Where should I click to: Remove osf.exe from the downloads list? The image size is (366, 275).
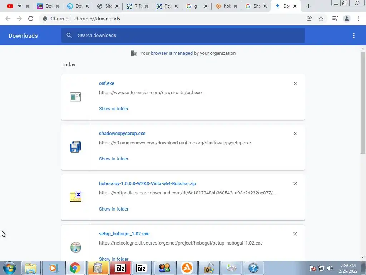click(295, 83)
